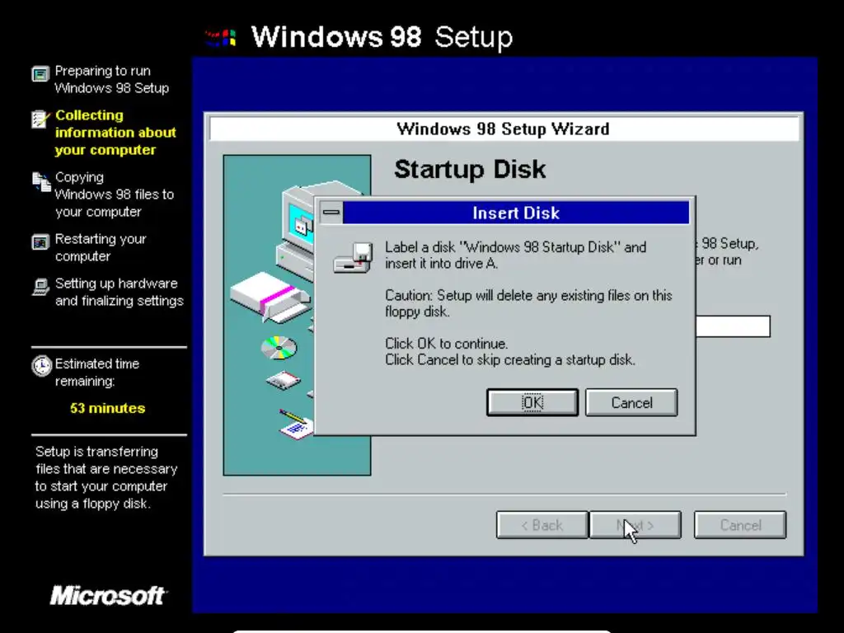Click the Next button in Setup Wizard
This screenshot has width=844, height=633.
coord(635,525)
